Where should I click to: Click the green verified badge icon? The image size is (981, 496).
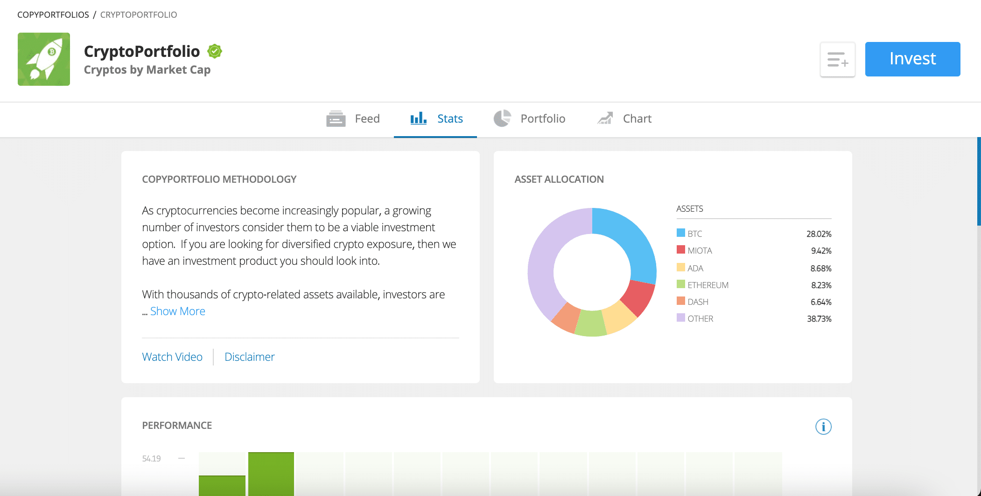click(215, 51)
